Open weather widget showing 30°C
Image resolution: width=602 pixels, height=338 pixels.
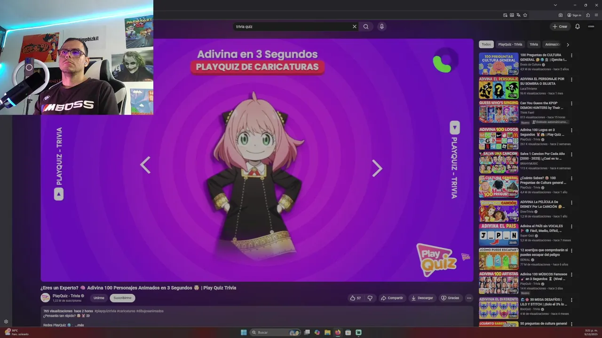click(16, 332)
